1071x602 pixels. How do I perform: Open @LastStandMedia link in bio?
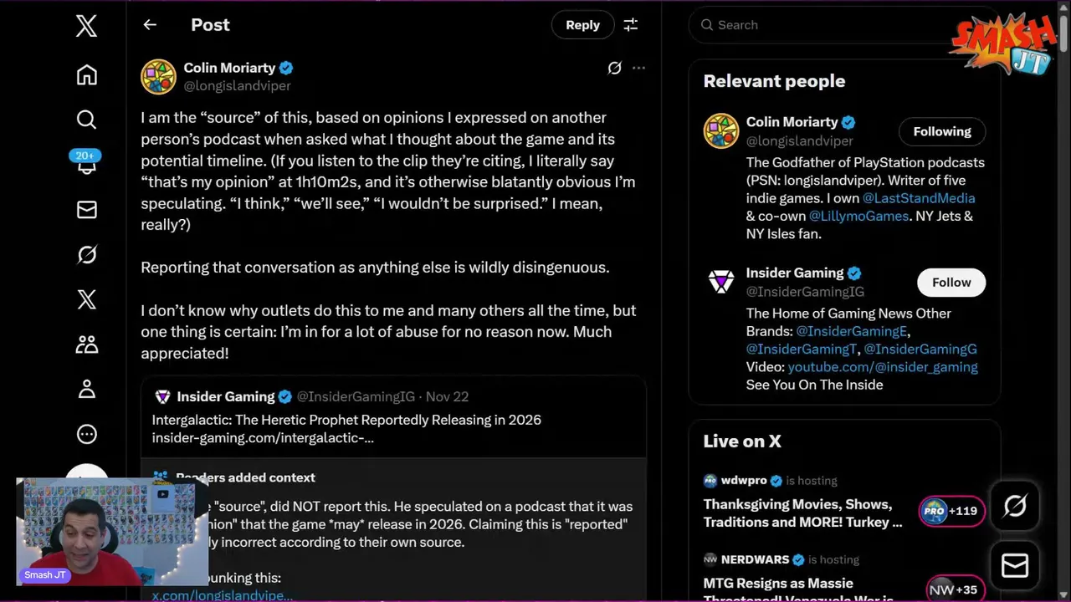point(918,198)
